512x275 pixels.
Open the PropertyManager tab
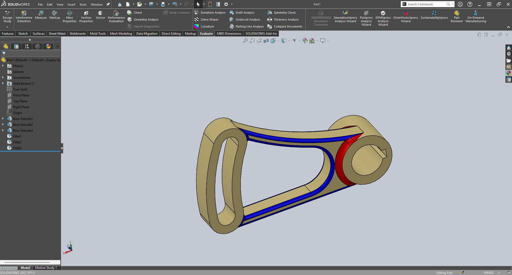[x=16, y=46]
